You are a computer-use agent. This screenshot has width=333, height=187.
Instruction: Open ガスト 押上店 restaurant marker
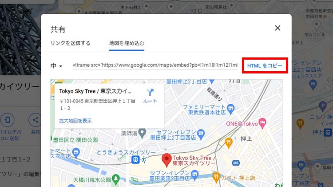[216, 178]
